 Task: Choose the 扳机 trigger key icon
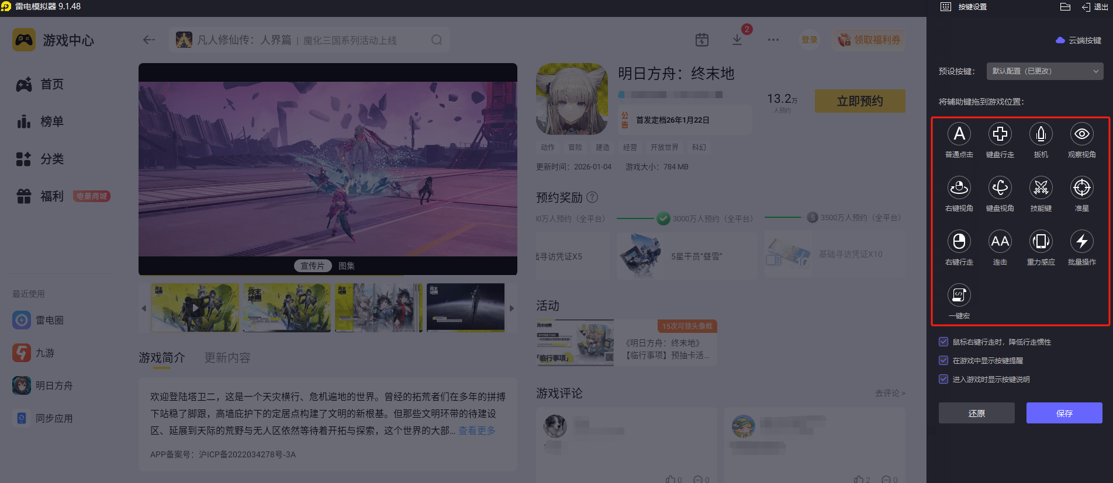(x=1041, y=134)
